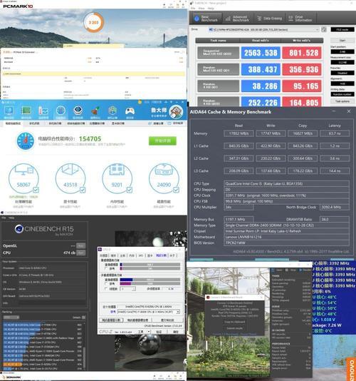Click the Random 4KB QD1 task button
356x381 pixels.
[x=219, y=86]
